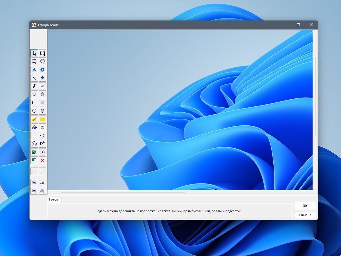Select the rectangular speech bubble callout tool
Viewport: 341px width, 256px height.
click(34, 61)
